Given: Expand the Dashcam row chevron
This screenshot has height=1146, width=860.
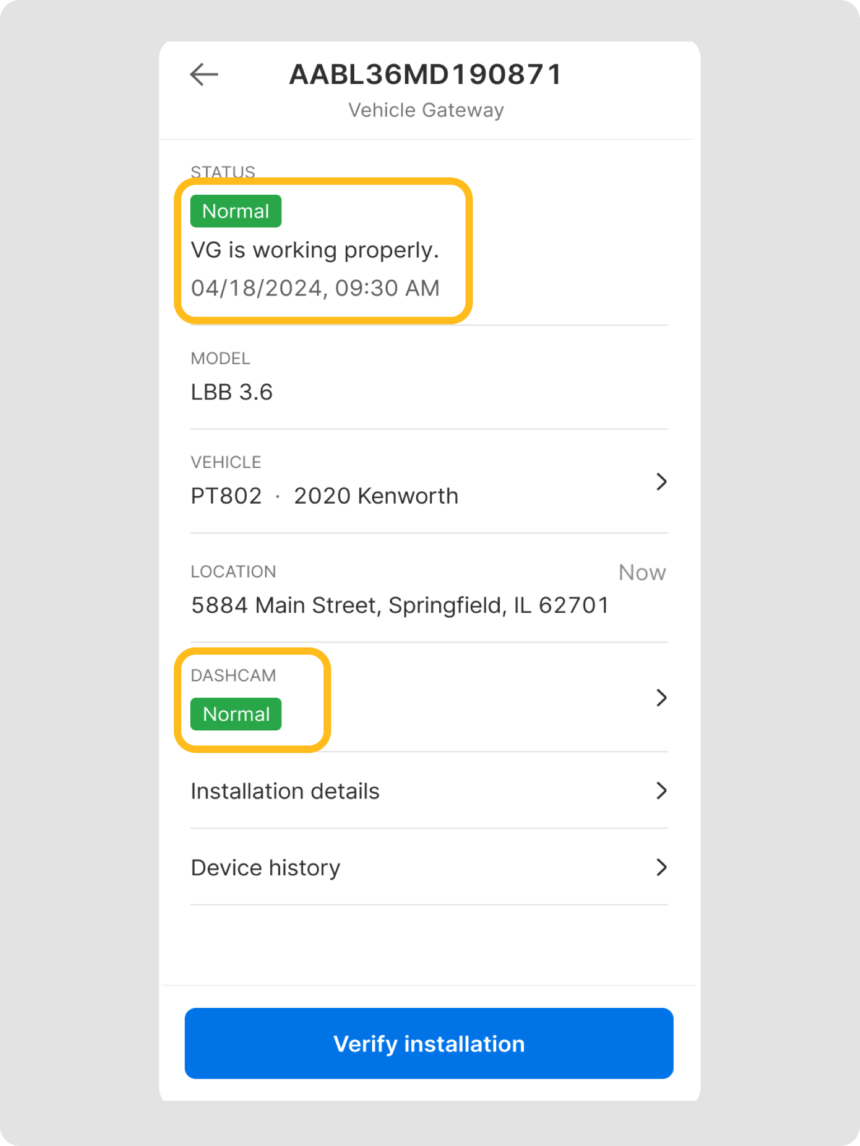Looking at the screenshot, I should click(x=661, y=698).
